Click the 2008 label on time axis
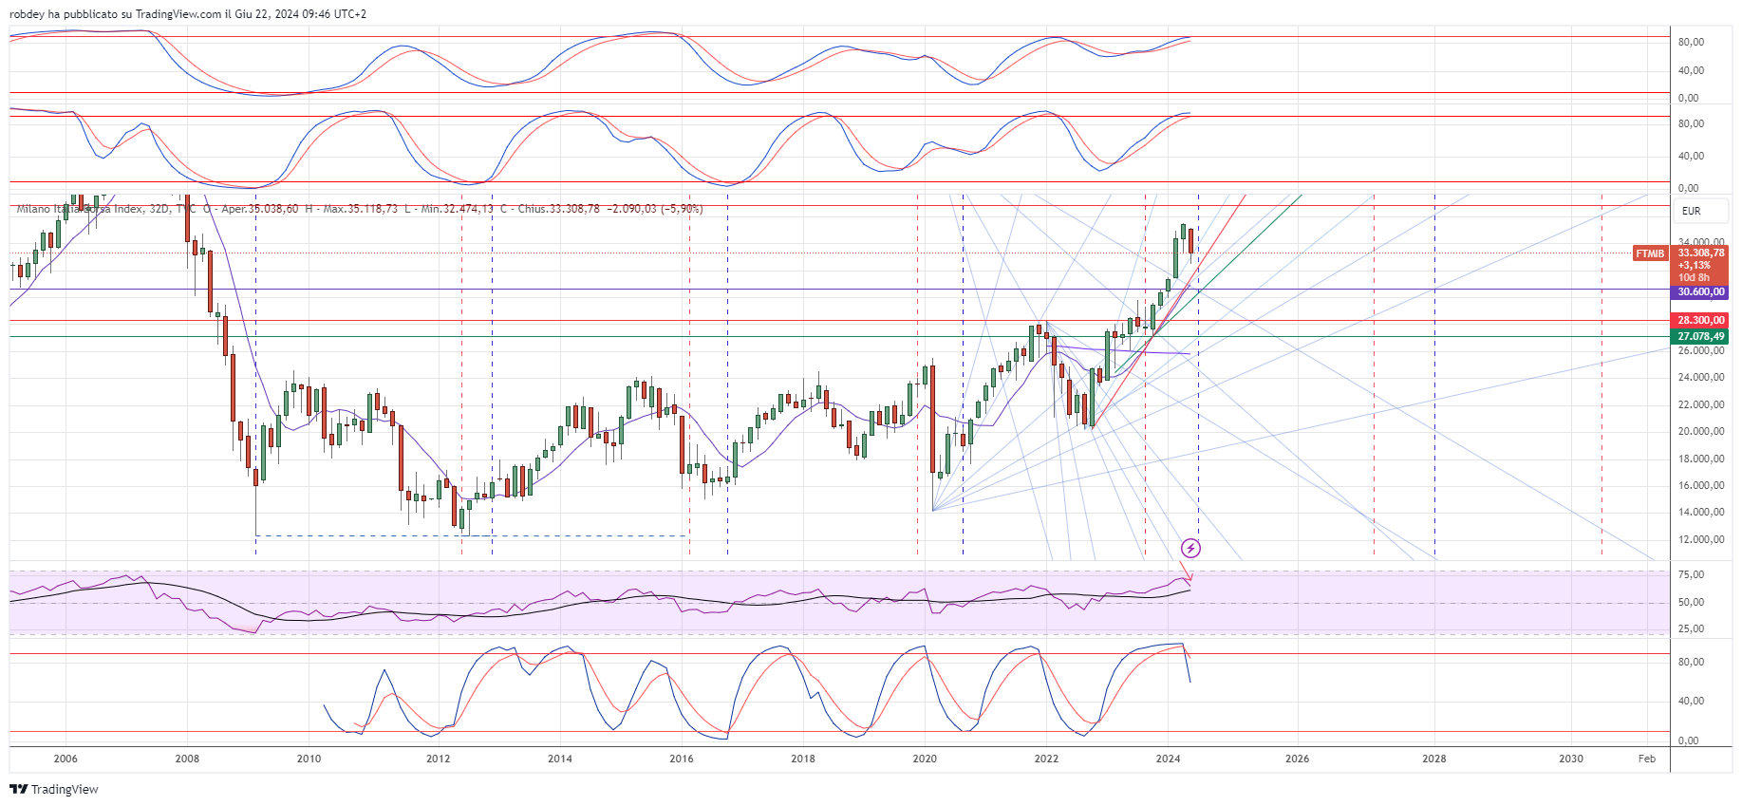The height and width of the screenshot is (806, 1742). (x=187, y=759)
